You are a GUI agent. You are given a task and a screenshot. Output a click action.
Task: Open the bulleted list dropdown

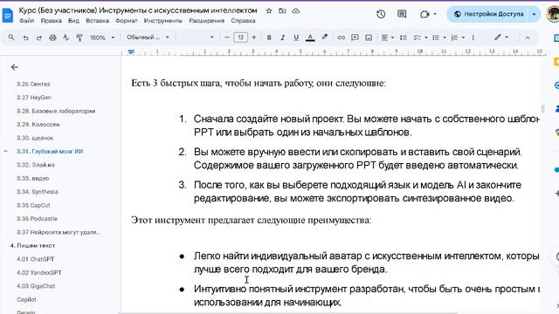coord(438,38)
